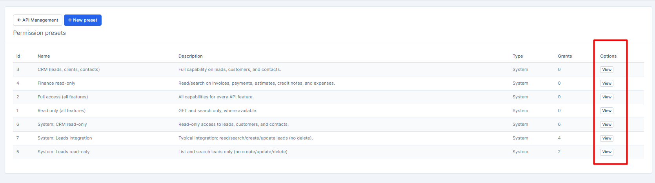View the CRM (leads, clients, contacts) preset
The width and height of the screenshot is (655, 183).
[606, 70]
